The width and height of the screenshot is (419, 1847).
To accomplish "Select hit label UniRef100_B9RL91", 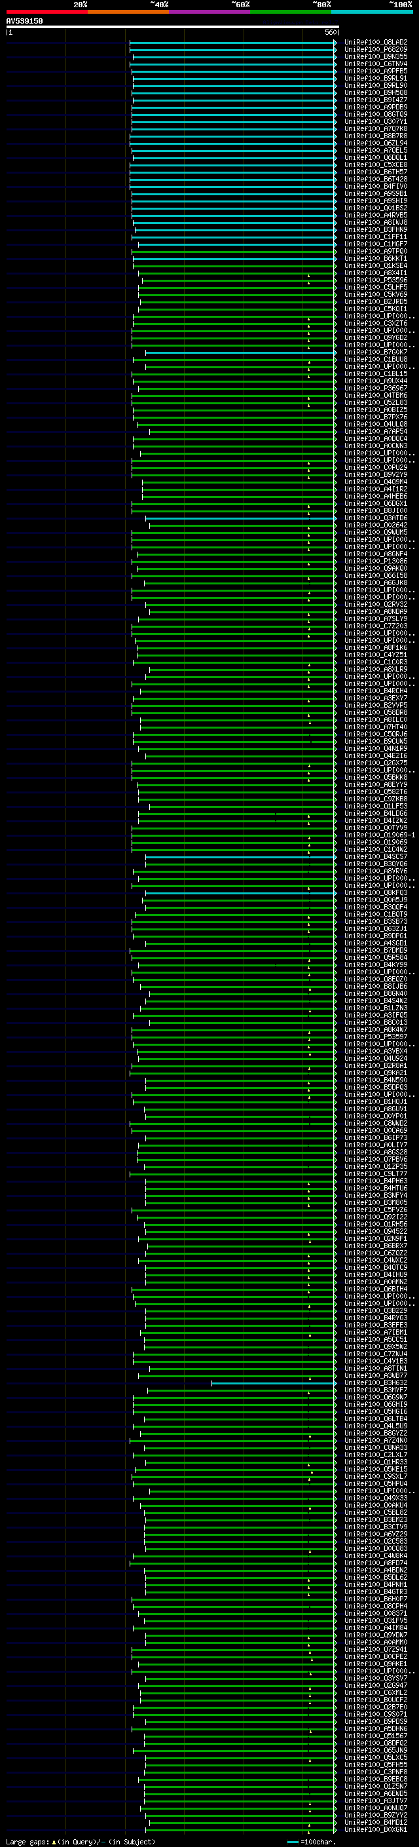I will (375, 78).
